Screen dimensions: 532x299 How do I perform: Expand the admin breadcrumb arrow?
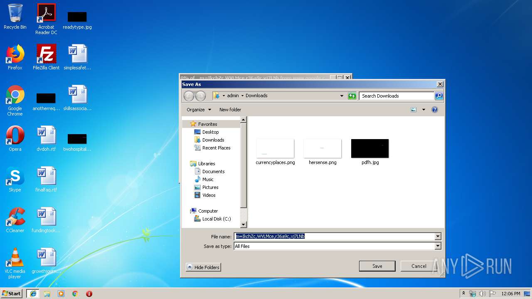tap(243, 96)
